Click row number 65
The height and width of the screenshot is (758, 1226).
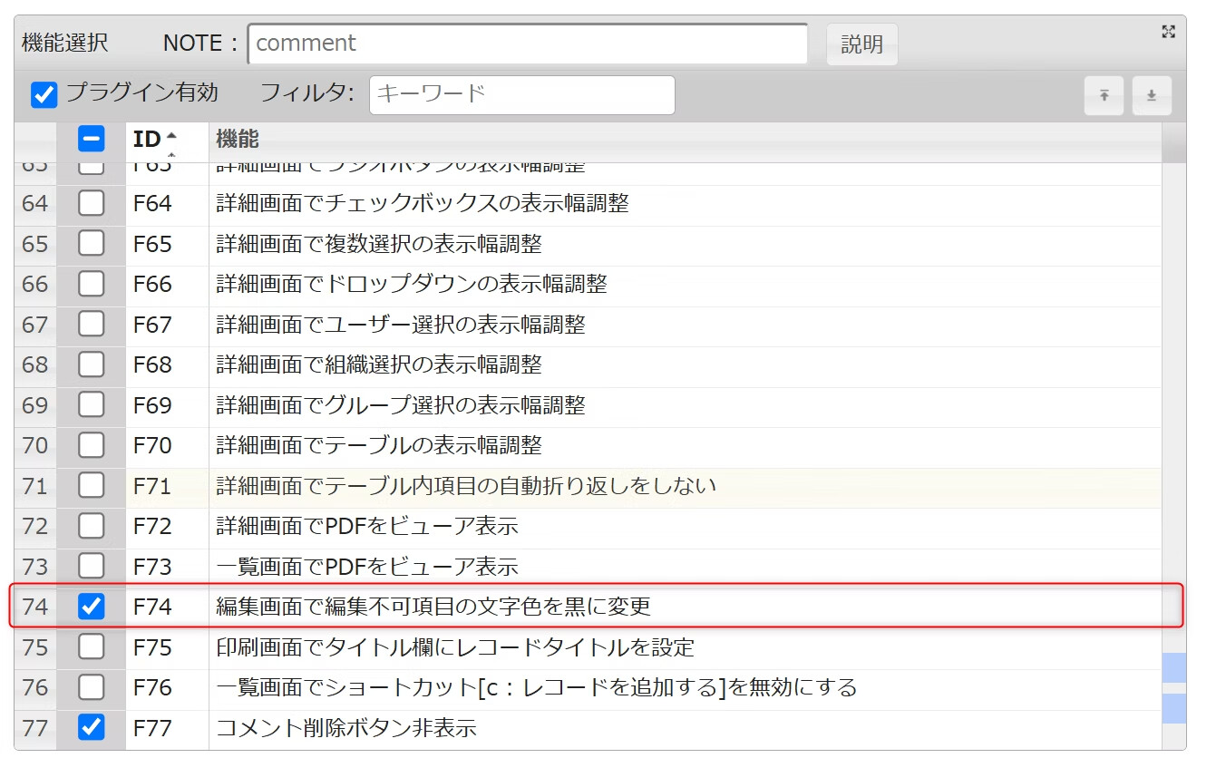[x=34, y=244]
